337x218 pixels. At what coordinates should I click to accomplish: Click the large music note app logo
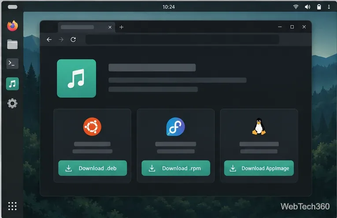(x=77, y=79)
